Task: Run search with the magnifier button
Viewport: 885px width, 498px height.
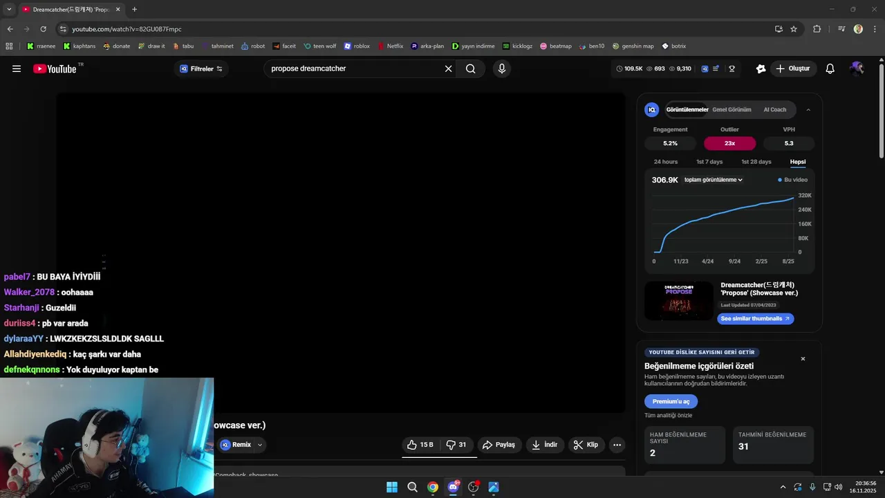Action: (x=471, y=68)
